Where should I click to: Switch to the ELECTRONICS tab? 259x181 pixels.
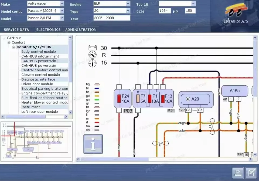48,29
